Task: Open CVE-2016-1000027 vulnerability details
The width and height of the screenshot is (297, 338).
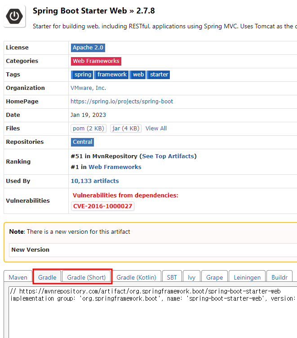Action: (102, 206)
